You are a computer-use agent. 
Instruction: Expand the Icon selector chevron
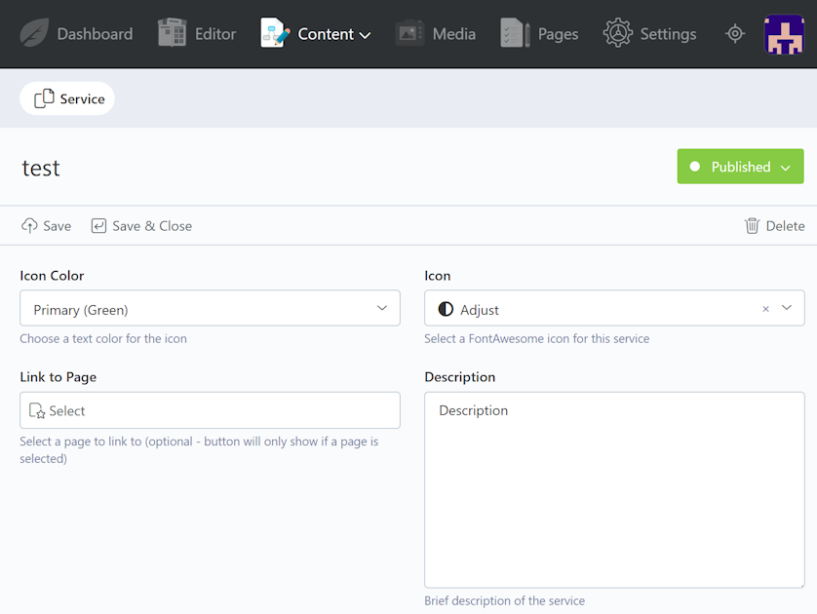tap(787, 308)
